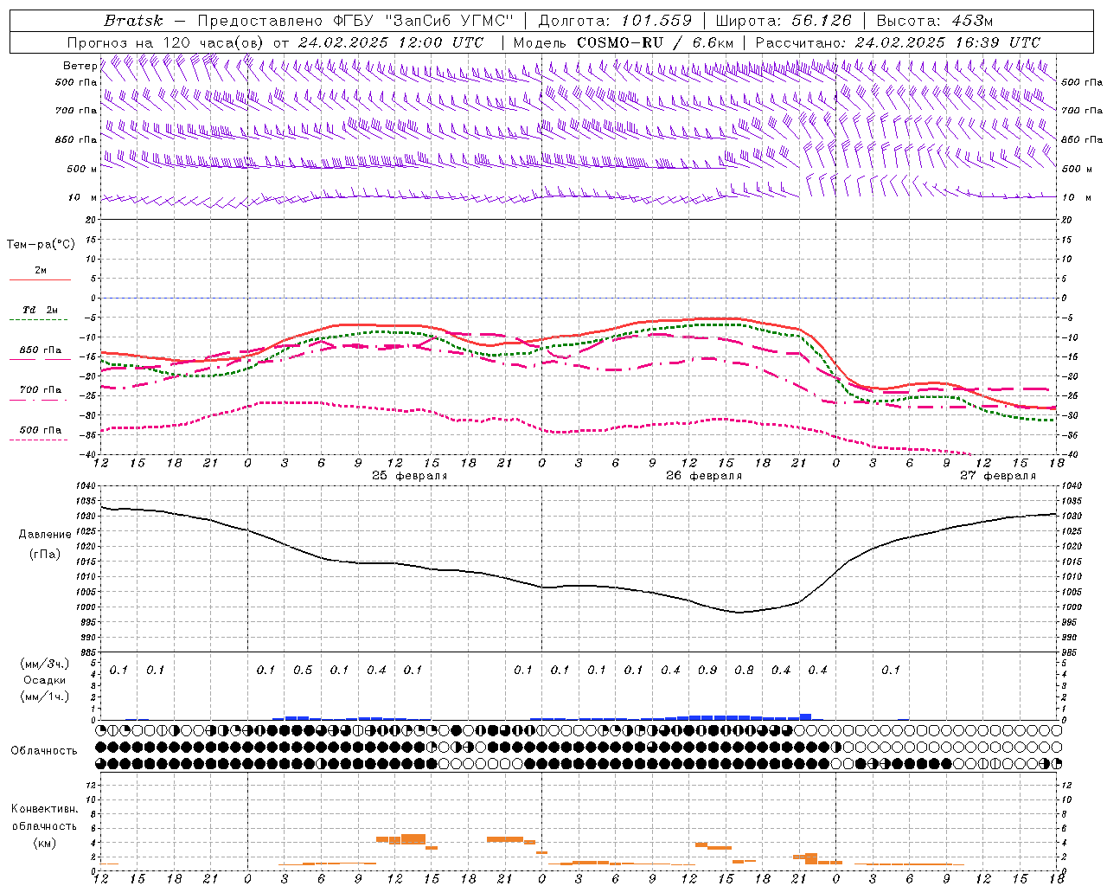
Task: Click the red 2м legend line sample
Action: click(40, 279)
